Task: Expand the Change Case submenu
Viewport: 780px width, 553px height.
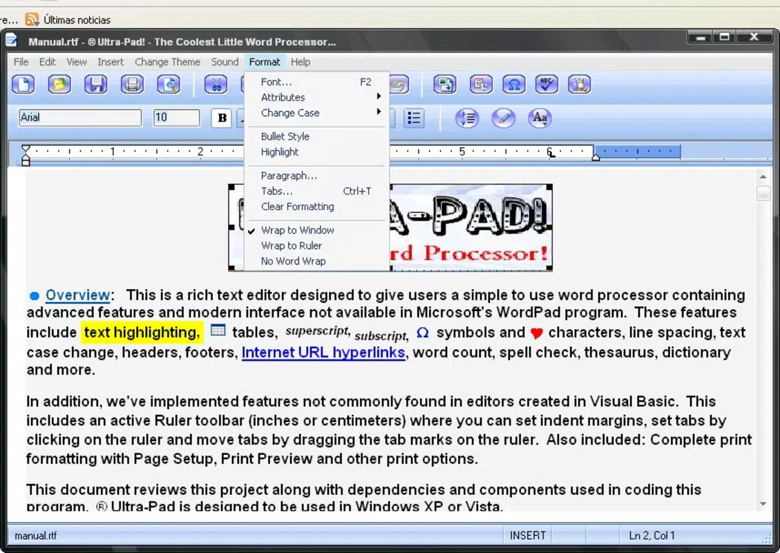Action: coord(316,113)
